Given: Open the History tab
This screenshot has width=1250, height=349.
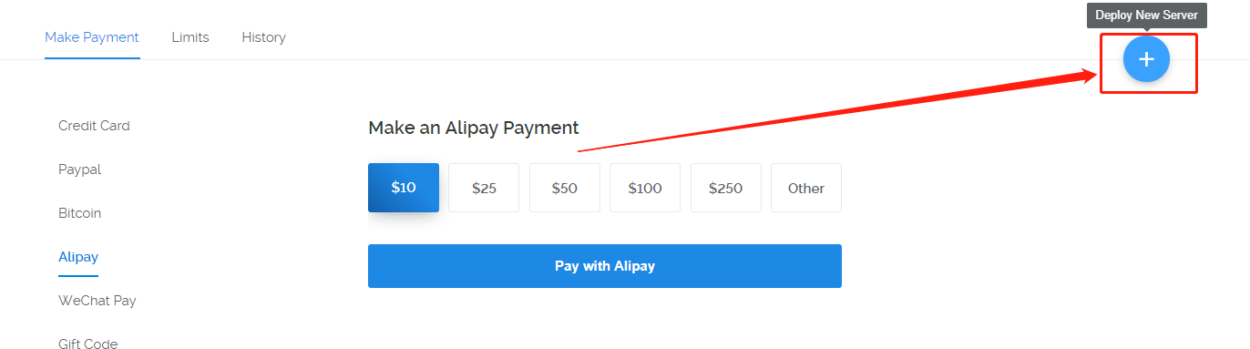Looking at the screenshot, I should pyautogui.click(x=263, y=37).
